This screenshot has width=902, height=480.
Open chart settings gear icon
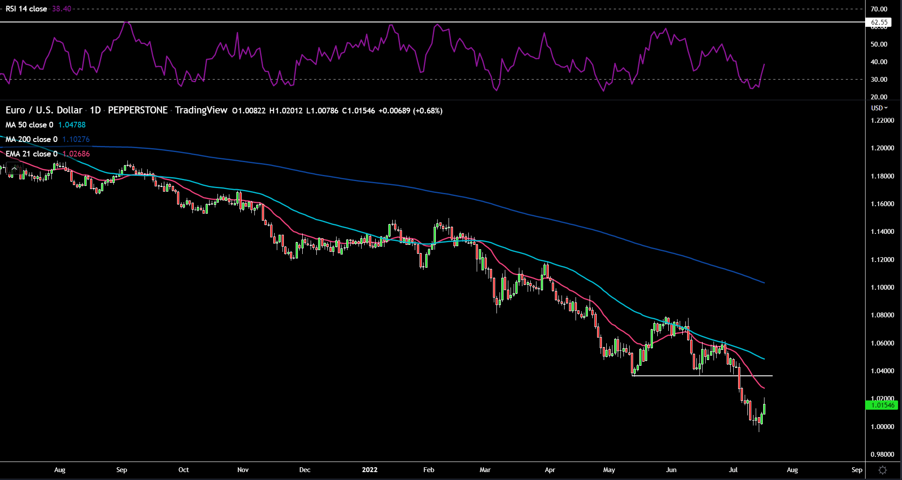click(x=883, y=470)
